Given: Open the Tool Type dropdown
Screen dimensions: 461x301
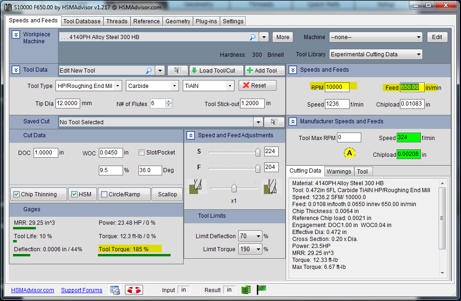Looking at the screenshot, I should 89,86.
